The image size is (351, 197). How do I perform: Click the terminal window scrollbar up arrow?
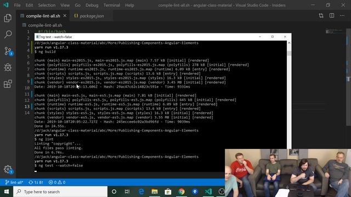click(x=289, y=43)
